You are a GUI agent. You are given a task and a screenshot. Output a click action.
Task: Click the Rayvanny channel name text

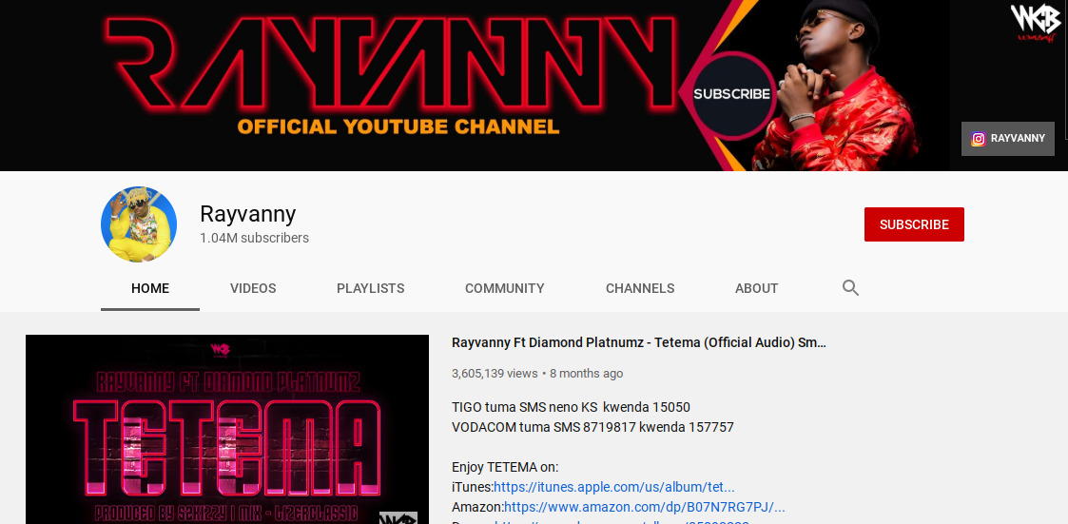pyautogui.click(x=248, y=215)
